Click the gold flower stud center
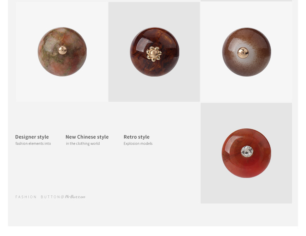Screen dimensions: 306x236 coord(154,54)
